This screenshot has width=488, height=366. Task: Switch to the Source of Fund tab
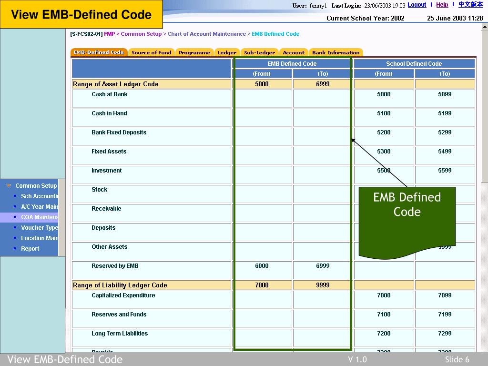click(x=151, y=53)
